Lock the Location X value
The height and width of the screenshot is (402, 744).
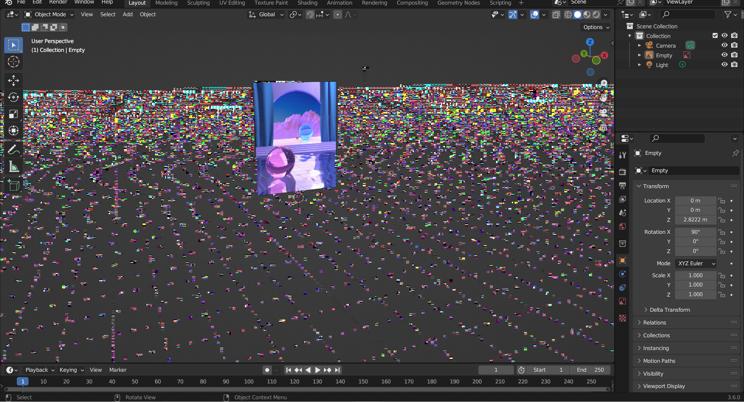(x=722, y=201)
